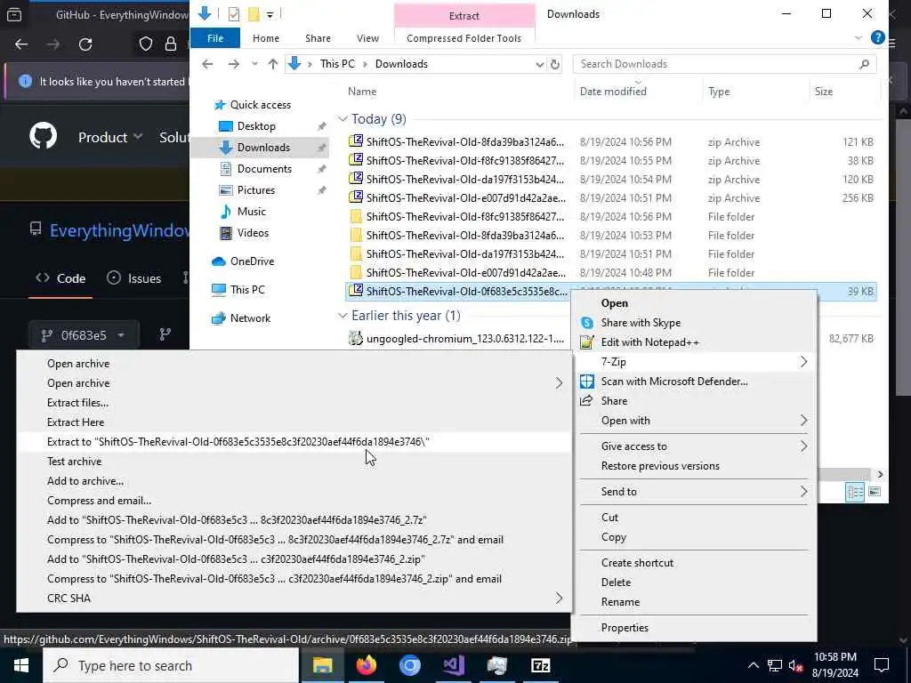Open address bar history dropdown
911x683 pixels.
coord(539,64)
